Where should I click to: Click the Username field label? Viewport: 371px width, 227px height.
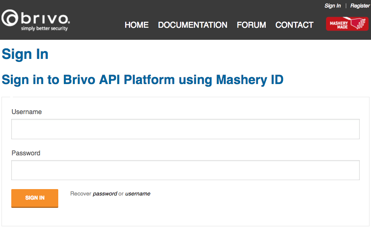coord(27,112)
